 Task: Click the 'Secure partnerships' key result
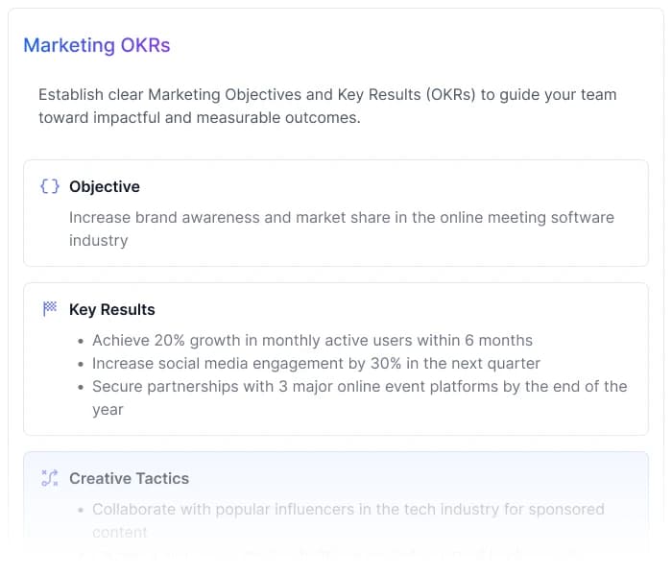[x=359, y=386]
